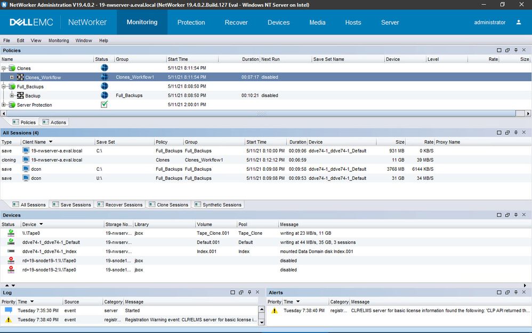This screenshot has width=532, height=333.
Task: Open the File menu
Action: pos(6,41)
